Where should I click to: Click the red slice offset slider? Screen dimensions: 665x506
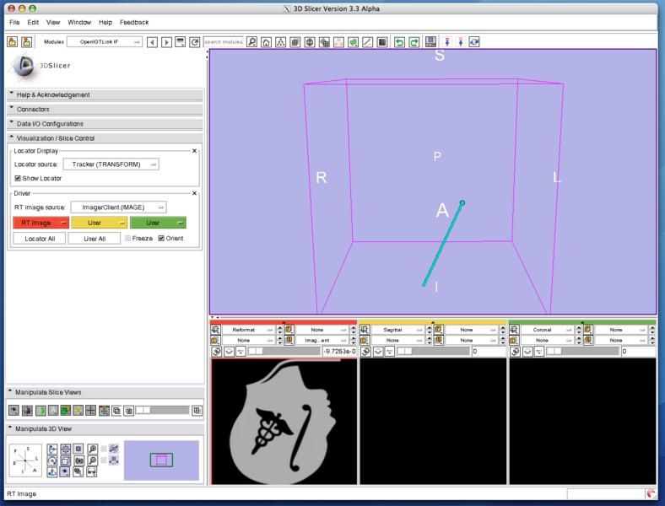pos(284,351)
